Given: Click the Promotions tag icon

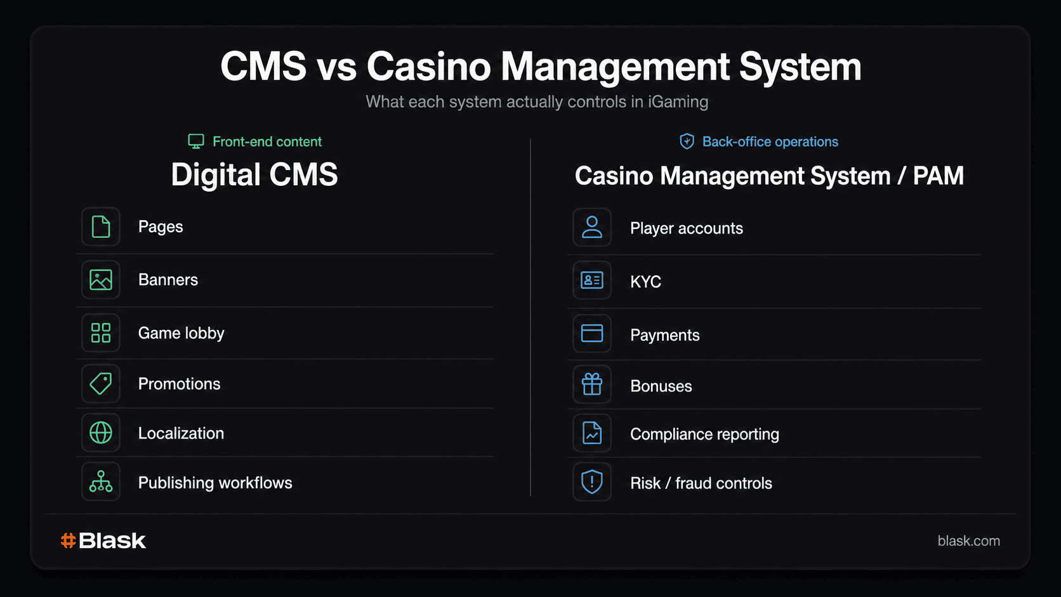Looking at the screenshot, I should tap(101, 384).
